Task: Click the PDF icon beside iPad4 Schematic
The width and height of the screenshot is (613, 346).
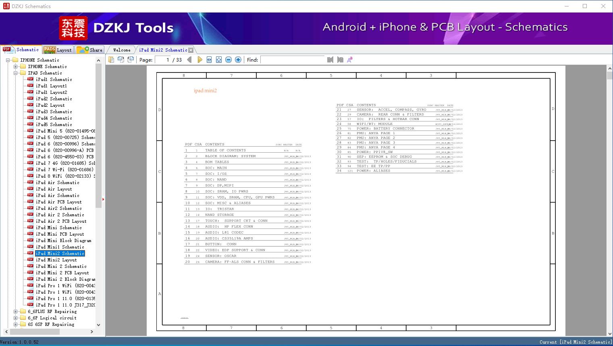Action: tap(30, 118)
